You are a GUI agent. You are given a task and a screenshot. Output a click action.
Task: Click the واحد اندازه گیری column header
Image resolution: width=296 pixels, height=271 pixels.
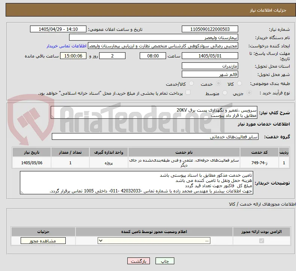point(109,152)
